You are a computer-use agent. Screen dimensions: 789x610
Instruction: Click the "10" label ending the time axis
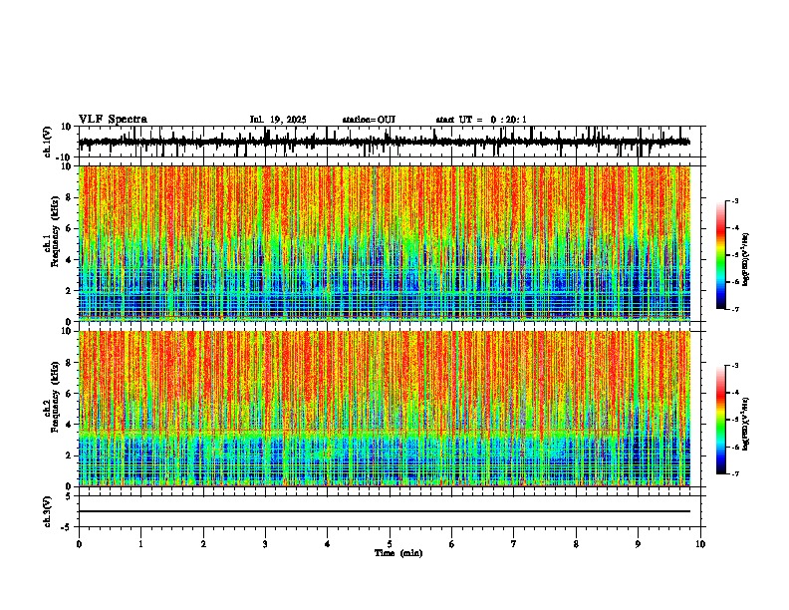point(700,544)
